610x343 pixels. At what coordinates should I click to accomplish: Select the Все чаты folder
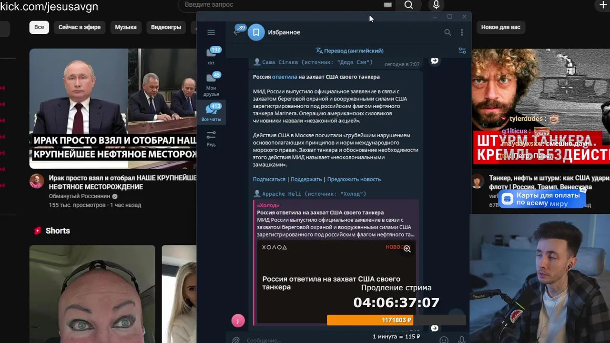[x=211, y=113]
